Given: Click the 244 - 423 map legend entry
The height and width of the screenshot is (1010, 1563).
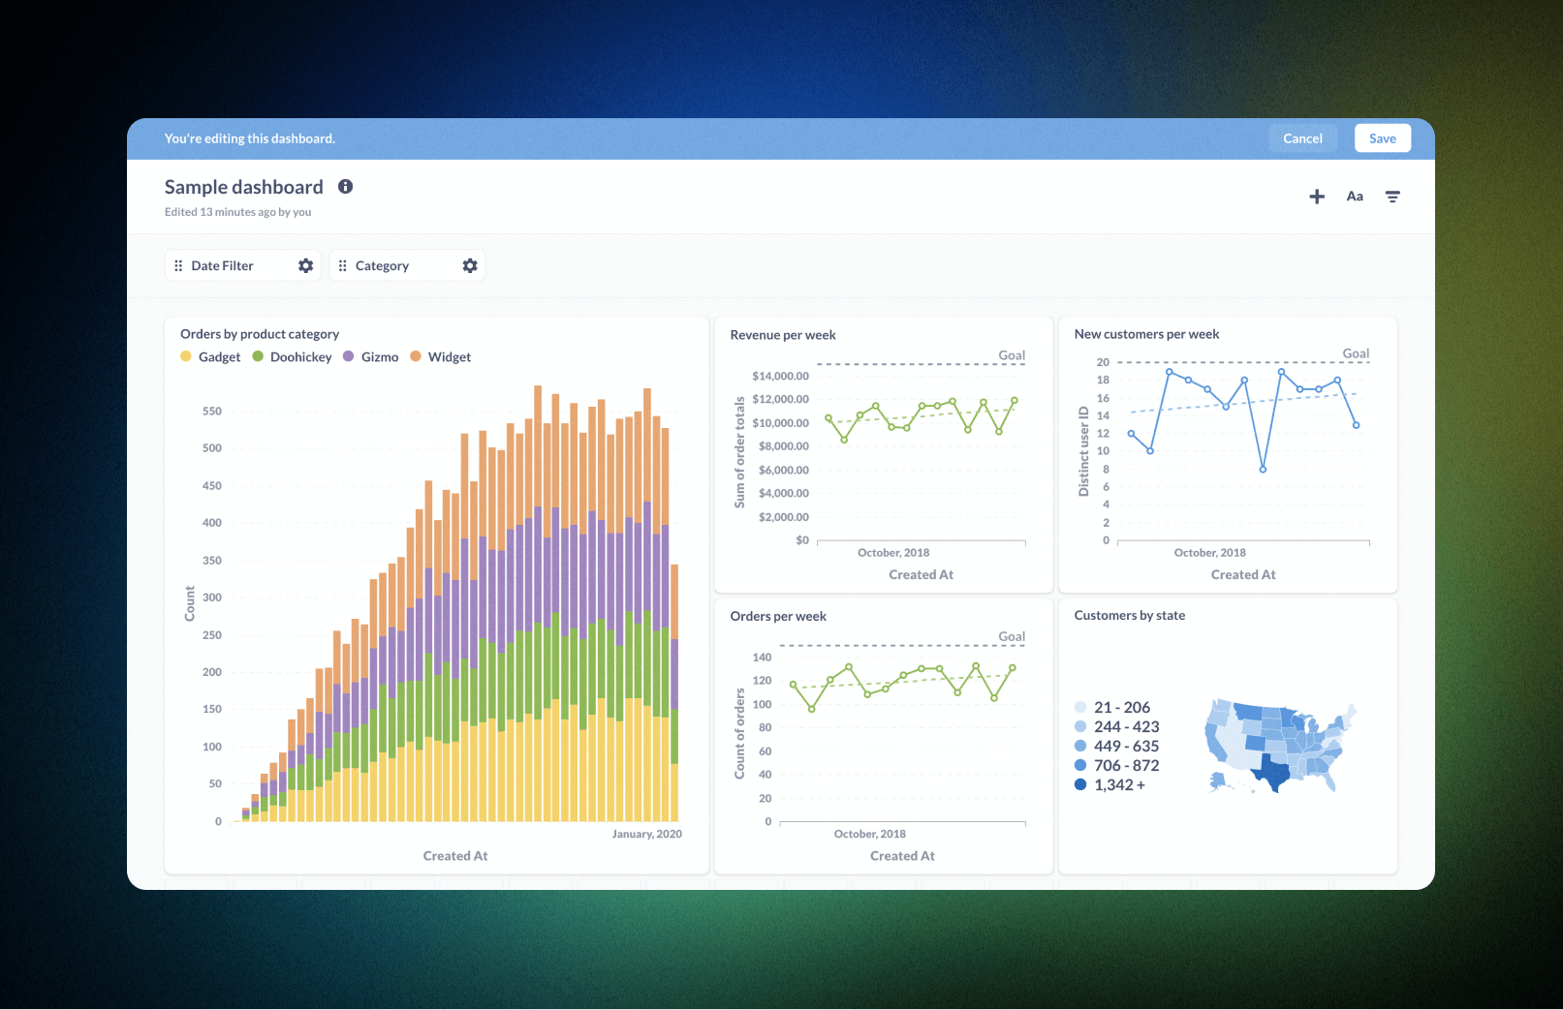Looking at the screenshot, I should 1116,727.
